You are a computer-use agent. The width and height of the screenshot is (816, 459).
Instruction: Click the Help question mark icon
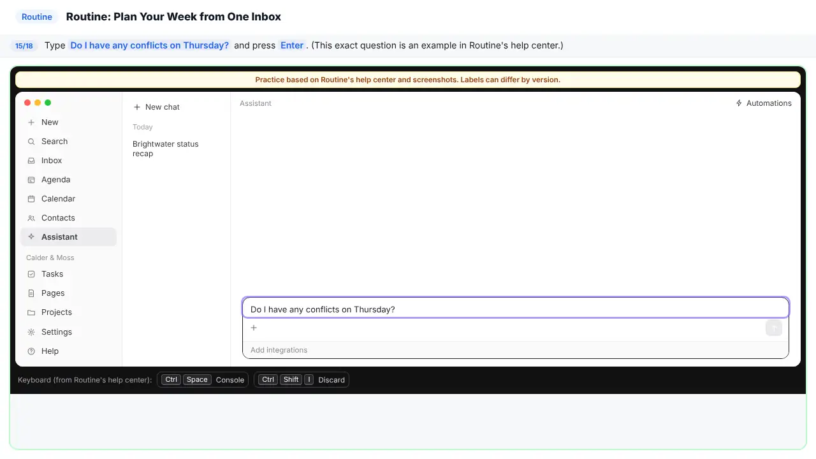point(31,351)
